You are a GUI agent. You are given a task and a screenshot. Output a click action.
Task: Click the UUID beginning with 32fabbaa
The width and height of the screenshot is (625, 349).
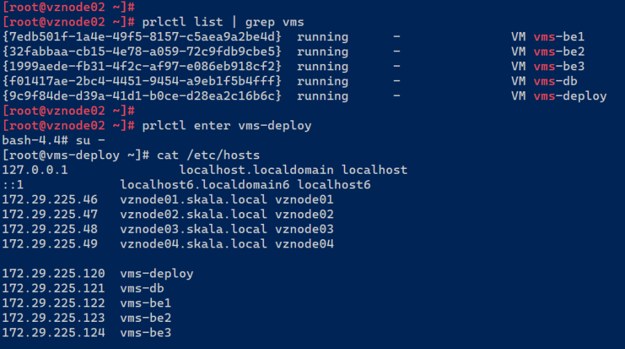point(142,51)
